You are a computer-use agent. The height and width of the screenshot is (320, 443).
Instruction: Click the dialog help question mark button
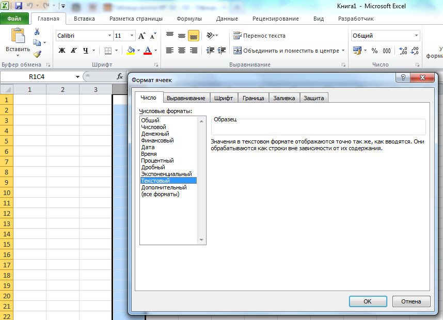[x=403, y=77]
